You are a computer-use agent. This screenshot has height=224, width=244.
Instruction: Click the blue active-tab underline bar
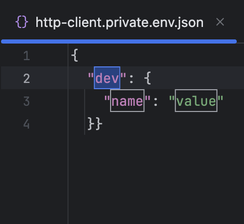click(119, 41)
